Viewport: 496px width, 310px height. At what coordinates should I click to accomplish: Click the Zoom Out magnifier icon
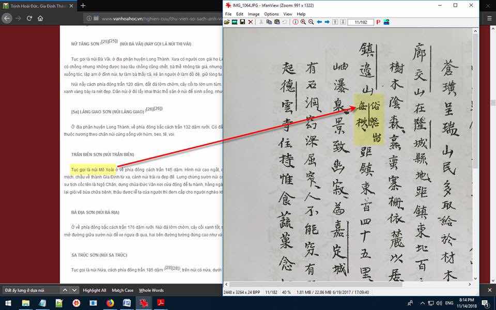tap(311, 22)
